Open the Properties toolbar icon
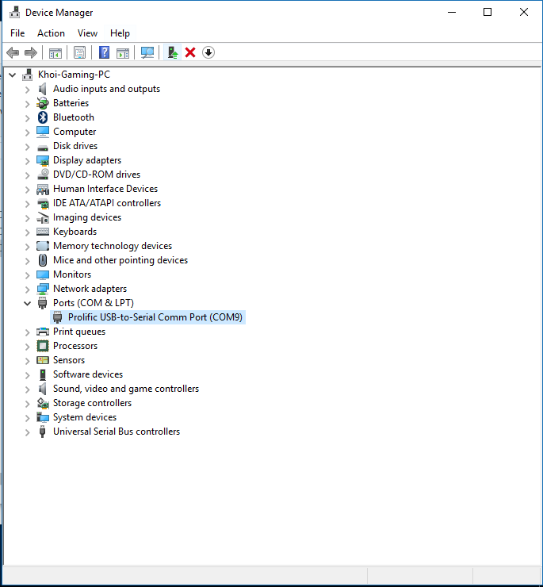This screenshot has height=587, width=543. [80, 53]
